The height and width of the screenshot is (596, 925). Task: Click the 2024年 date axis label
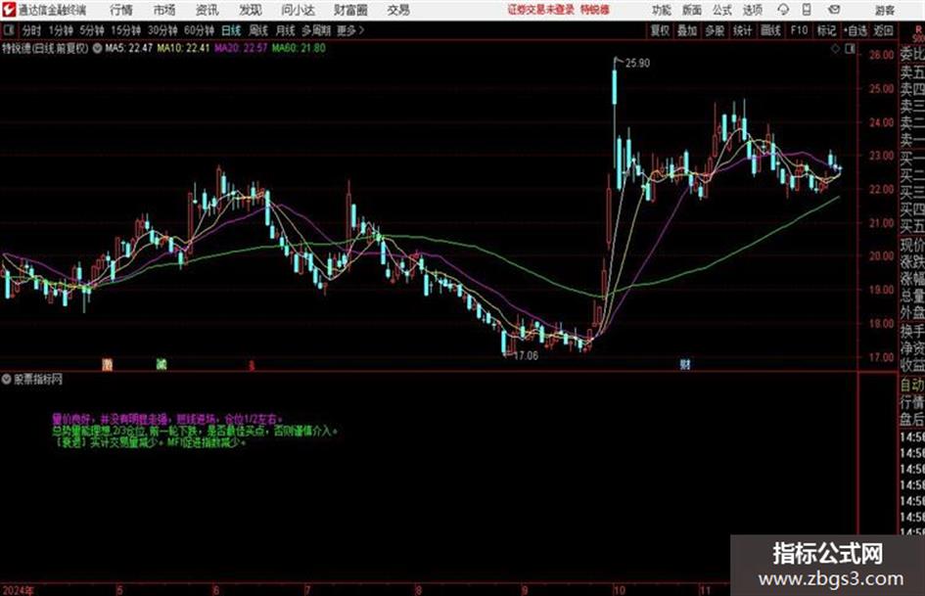(x=18, y=590)
